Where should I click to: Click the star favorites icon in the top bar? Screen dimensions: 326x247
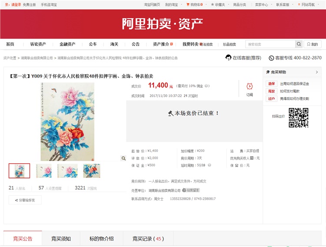click(x=212, y=4)
